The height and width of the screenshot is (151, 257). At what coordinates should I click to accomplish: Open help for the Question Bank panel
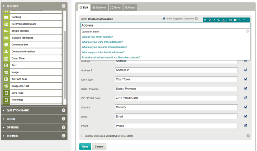[x=63, y=110]
